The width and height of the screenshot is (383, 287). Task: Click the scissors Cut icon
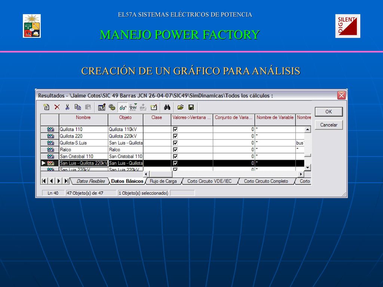(67, 107)
